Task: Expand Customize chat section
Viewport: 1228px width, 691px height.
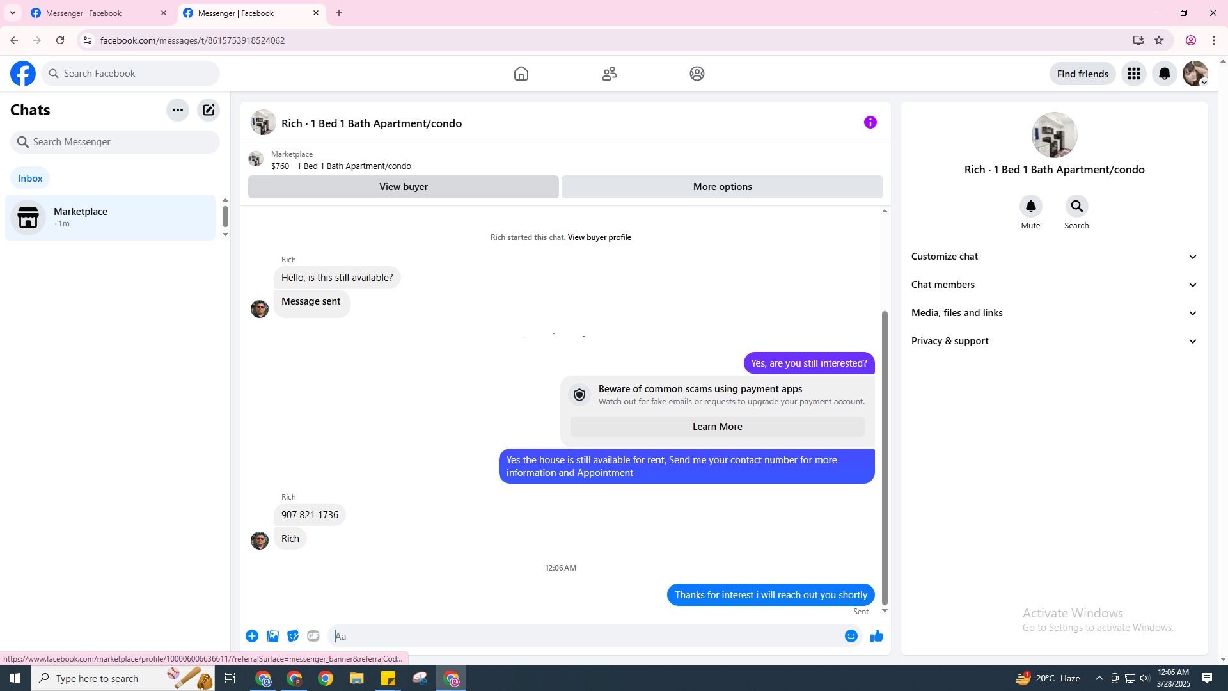Action: pos(1055,257)
